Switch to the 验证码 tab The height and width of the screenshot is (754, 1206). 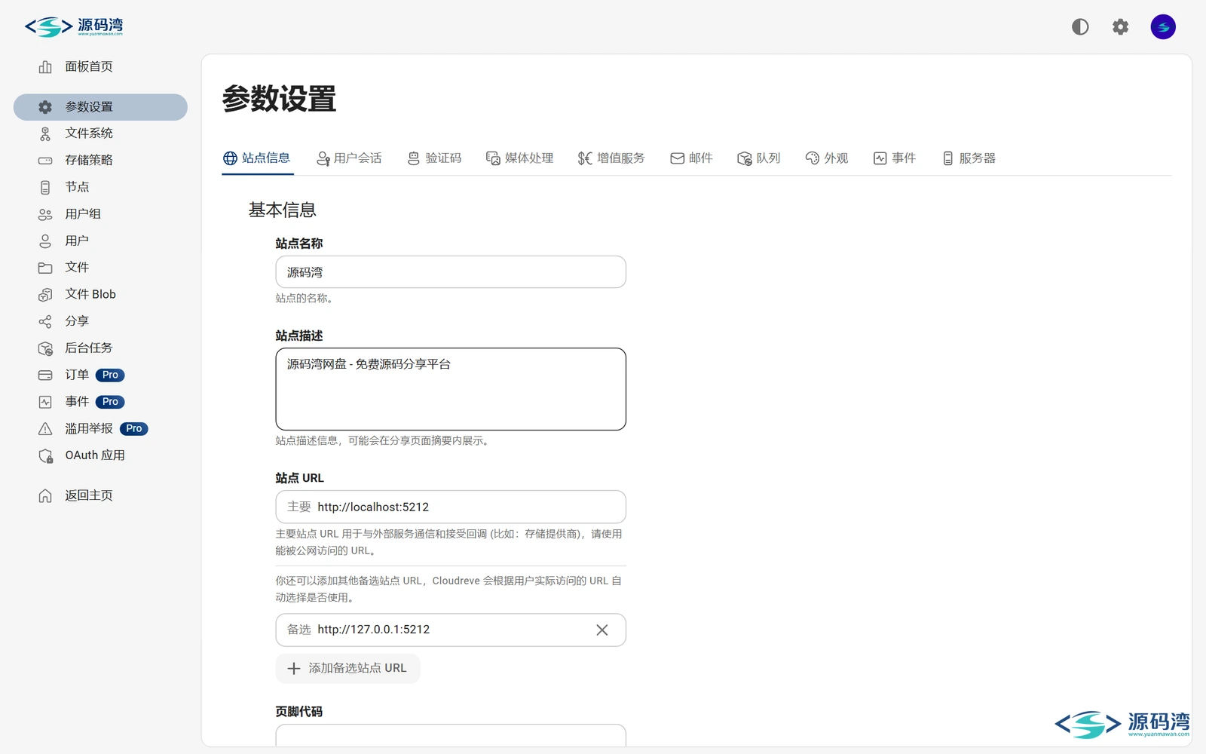[x=434, y=158]
